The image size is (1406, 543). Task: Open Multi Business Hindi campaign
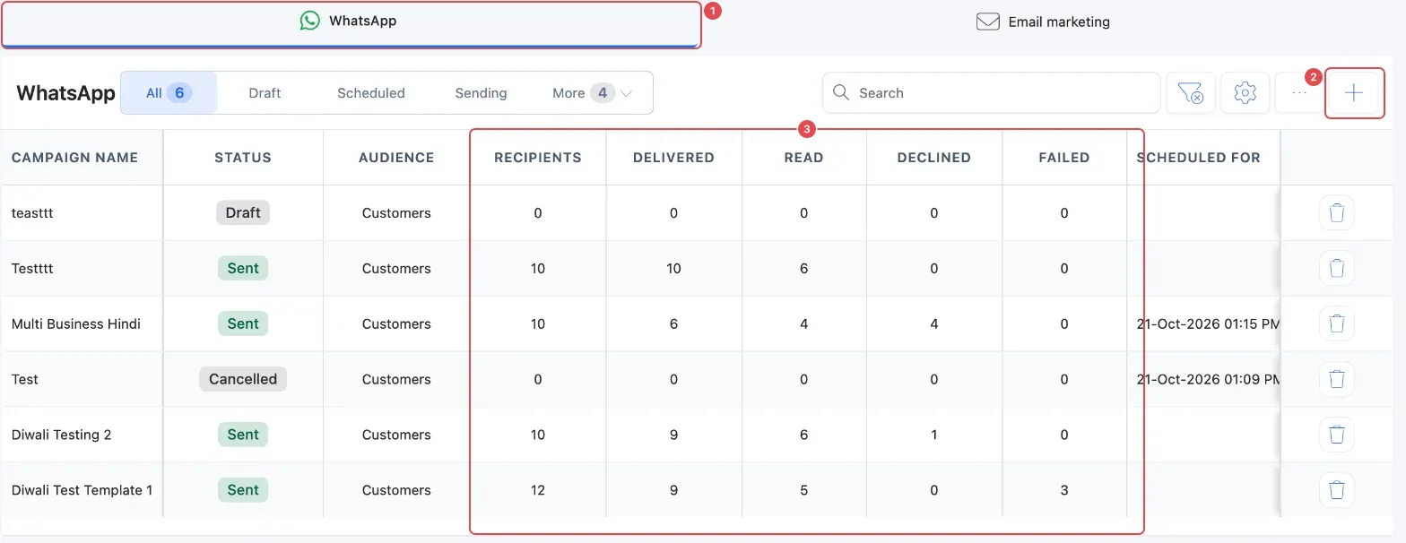pyautogui.click(x=76, y=324)
